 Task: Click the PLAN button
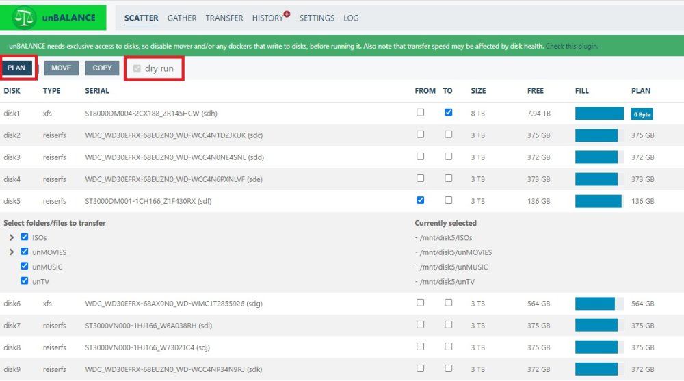point(16,68)
